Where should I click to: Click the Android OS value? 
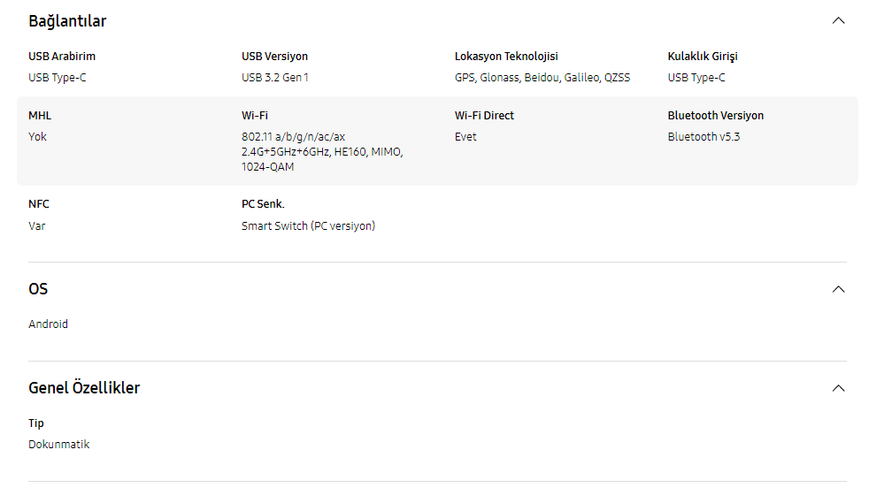[48, 324]
